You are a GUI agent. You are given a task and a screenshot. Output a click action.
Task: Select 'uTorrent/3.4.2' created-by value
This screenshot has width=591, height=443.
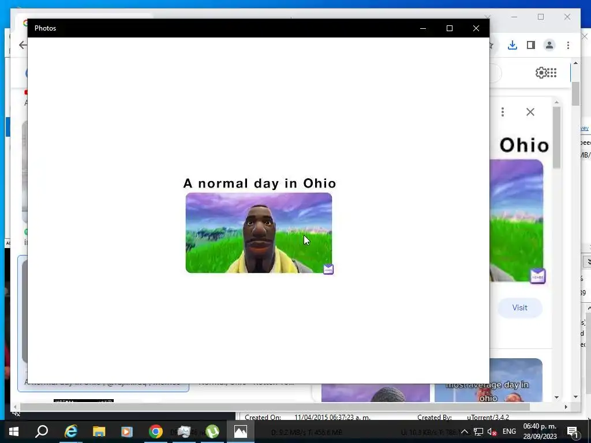488,418
